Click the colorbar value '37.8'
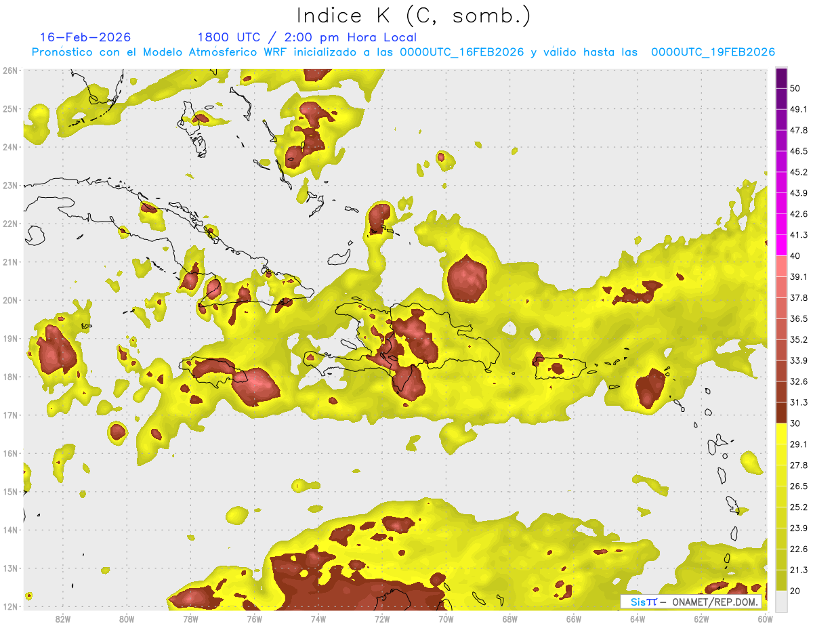 (798, 297)
